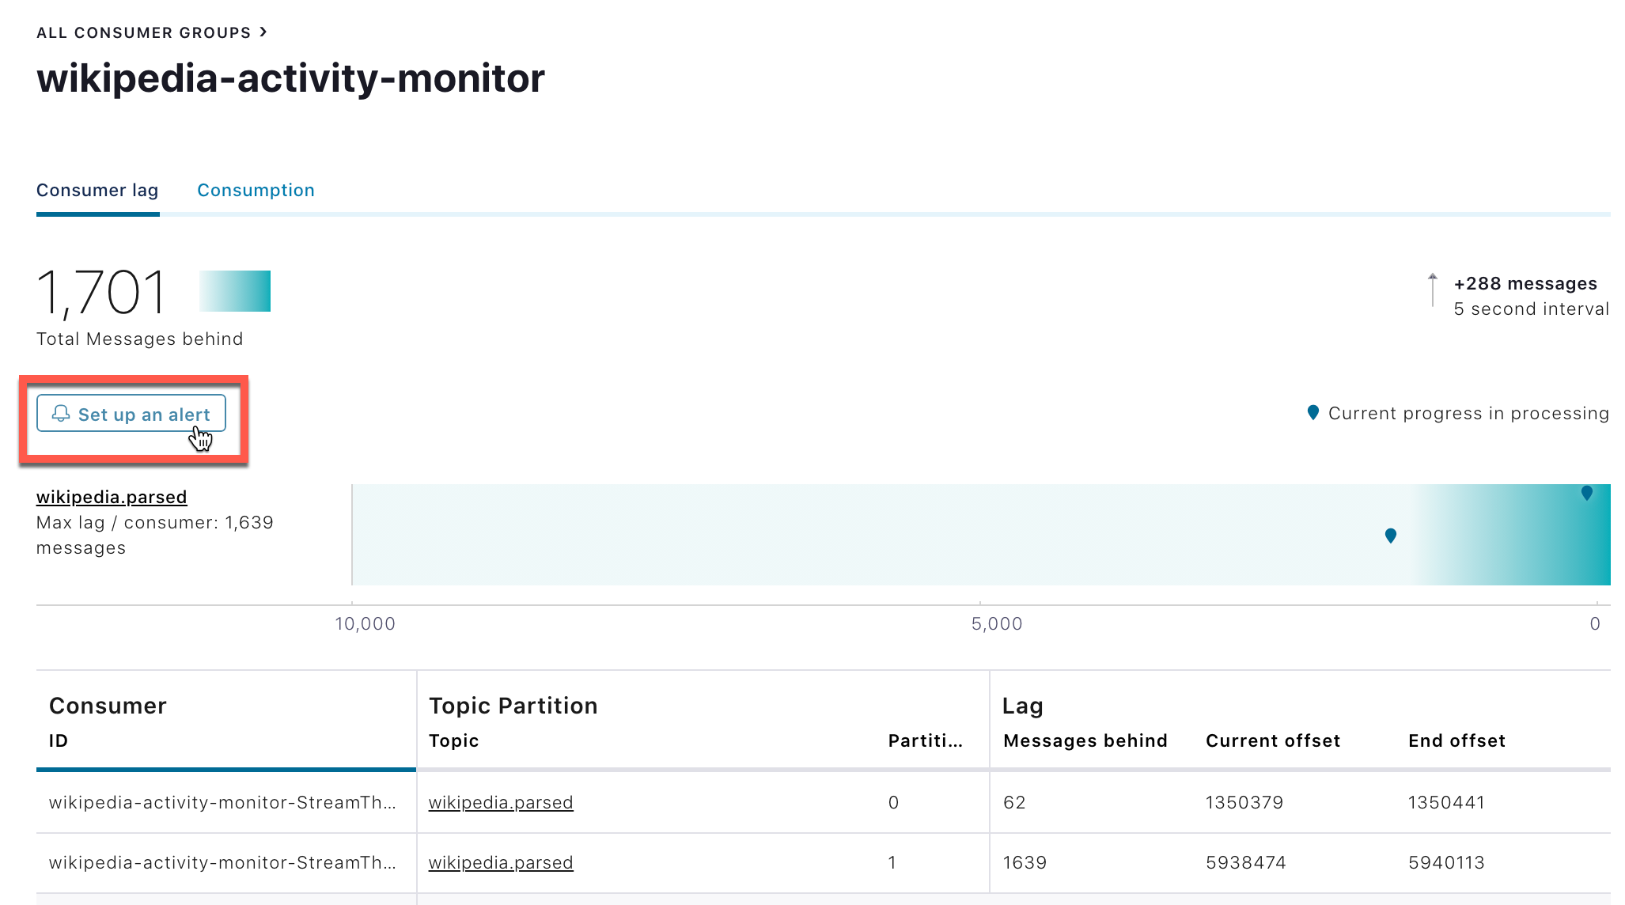
Task: Click current offset 5938474
Action: coord(1246,862)
